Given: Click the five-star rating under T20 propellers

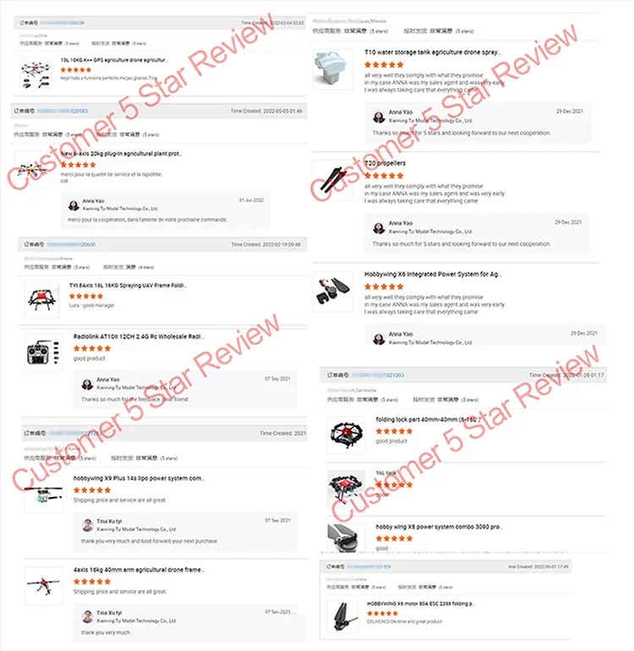Looking at the screenshot, I should pos(384,176).
